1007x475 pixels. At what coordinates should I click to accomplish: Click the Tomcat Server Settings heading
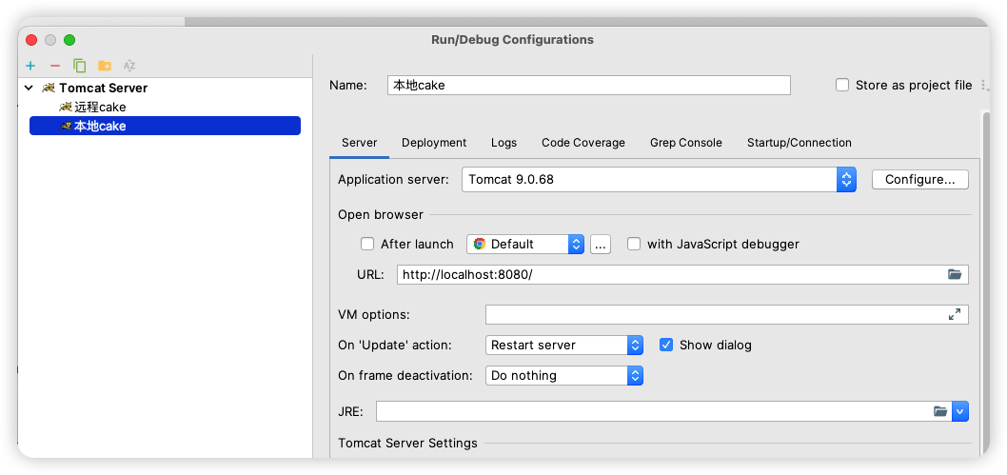point(407,443)
